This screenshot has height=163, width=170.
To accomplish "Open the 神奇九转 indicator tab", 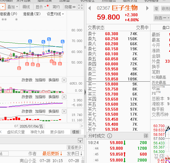I will (37, 132).
